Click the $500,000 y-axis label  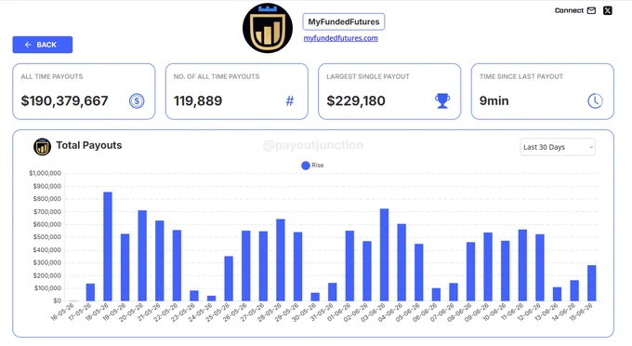click(46, 237)
